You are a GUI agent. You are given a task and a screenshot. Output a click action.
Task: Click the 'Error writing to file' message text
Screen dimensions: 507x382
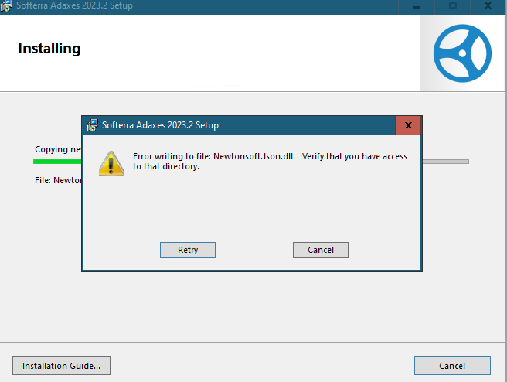point(270,161)
